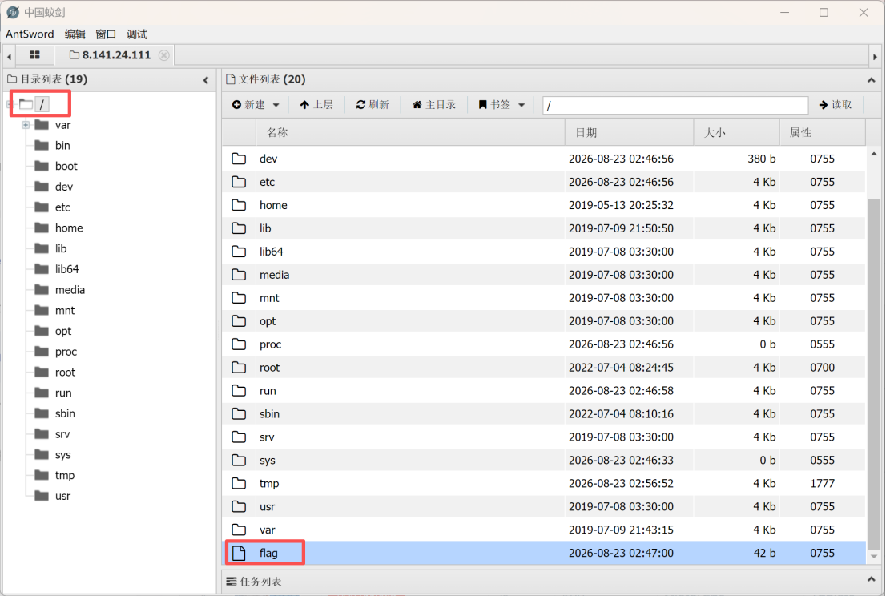This screenshot has width=886, height=596.
Task: Select the dev row size 380 b
Action: [x=761, y=159]
